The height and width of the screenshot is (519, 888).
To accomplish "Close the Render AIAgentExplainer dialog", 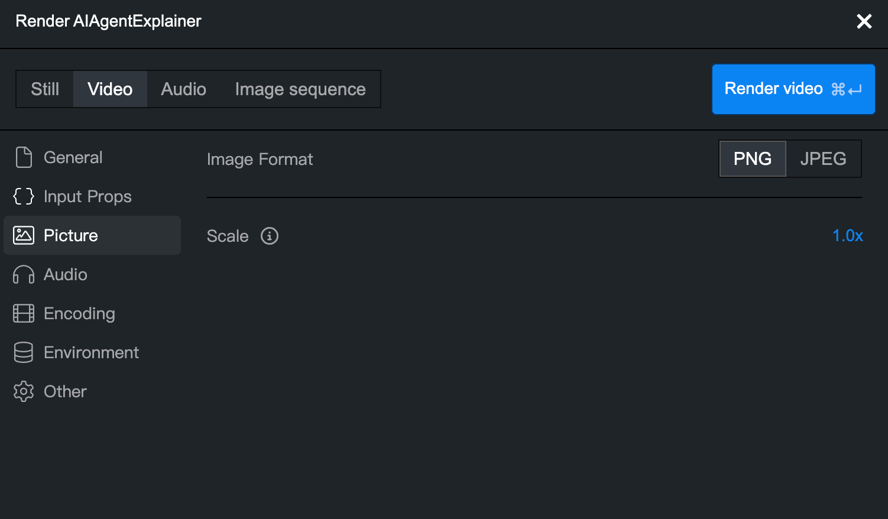I will [864, 21].
